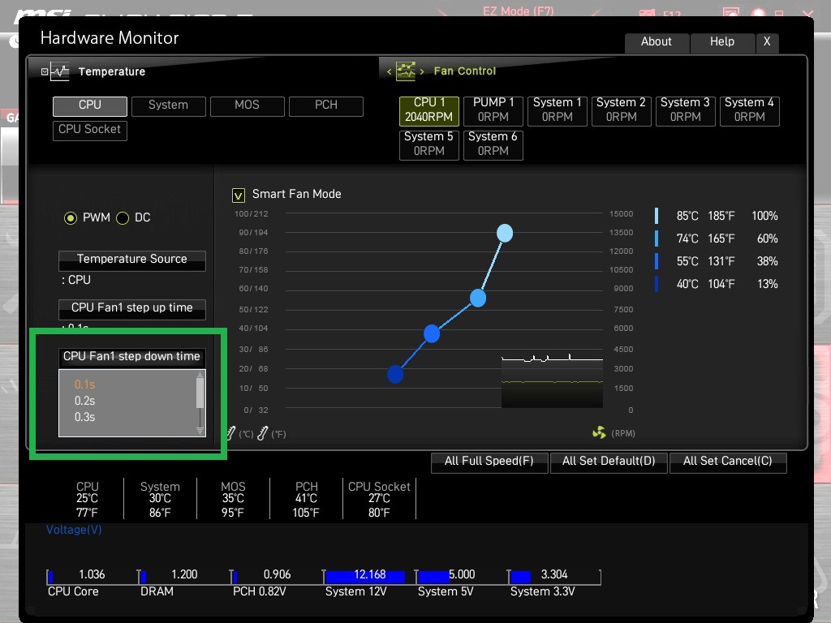The height and width of the screenshot is (623, 831).
Task: Click left arrow beside Fan Control icon
Action: tap(389, 71)
